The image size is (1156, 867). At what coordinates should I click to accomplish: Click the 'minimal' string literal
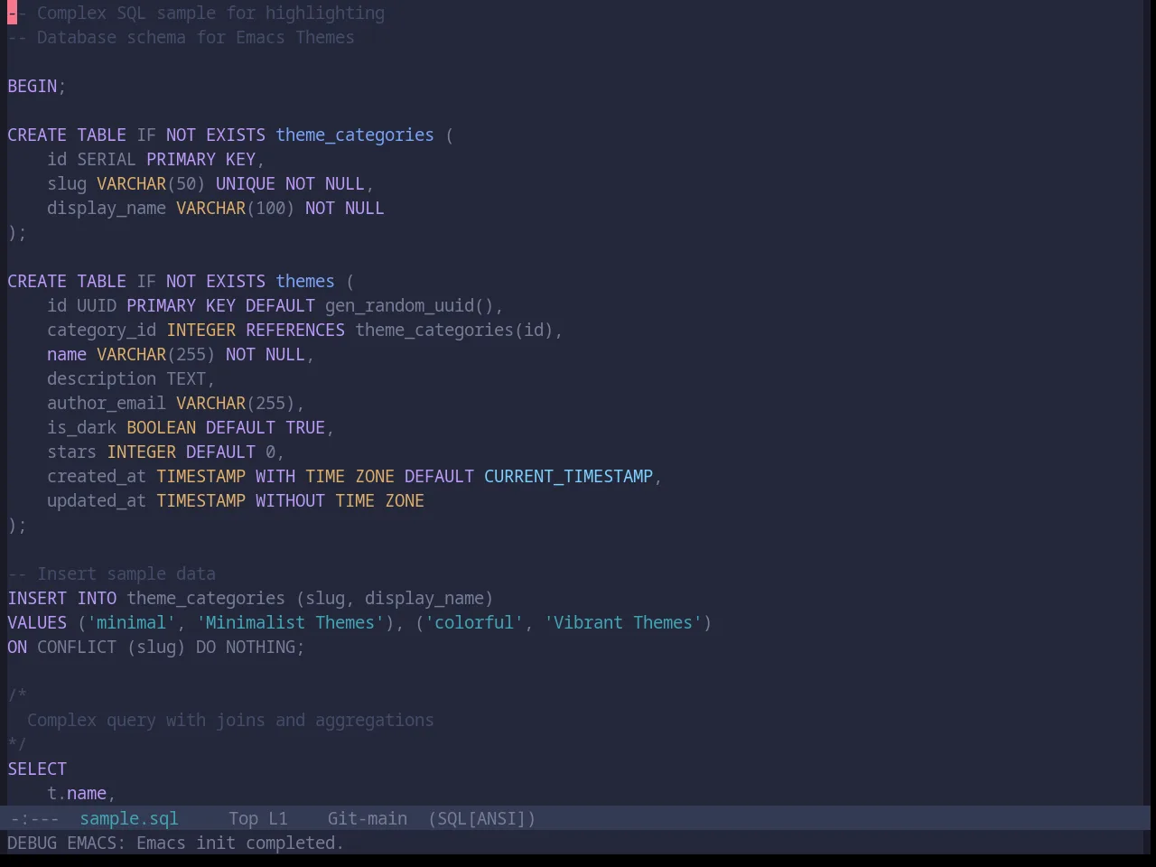(x=132, y=622)
